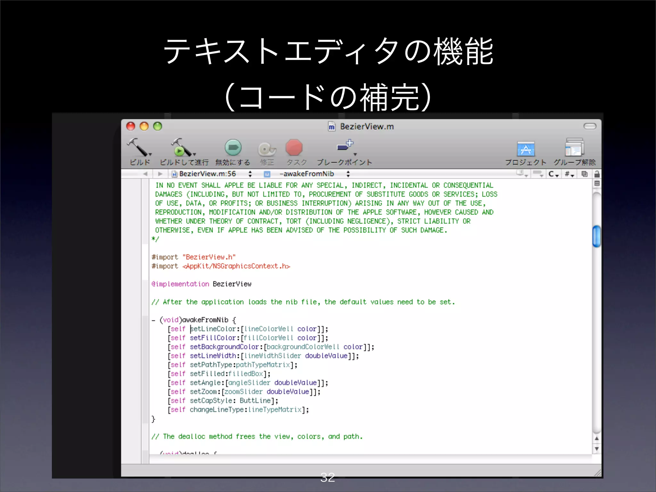The image size is (656, 492).
Task: Click the 修正 fix tape icon
Action: [x=266, y=149]
